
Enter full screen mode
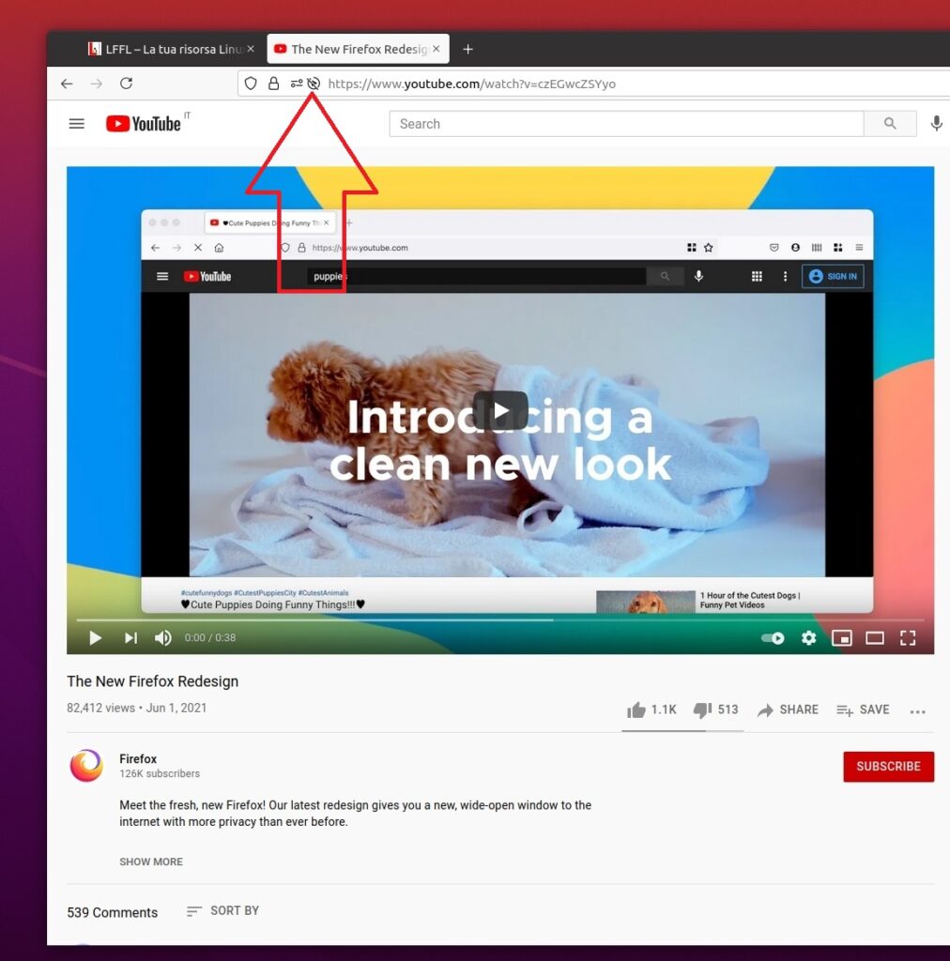pyautogui.click(x=908, y=638)
